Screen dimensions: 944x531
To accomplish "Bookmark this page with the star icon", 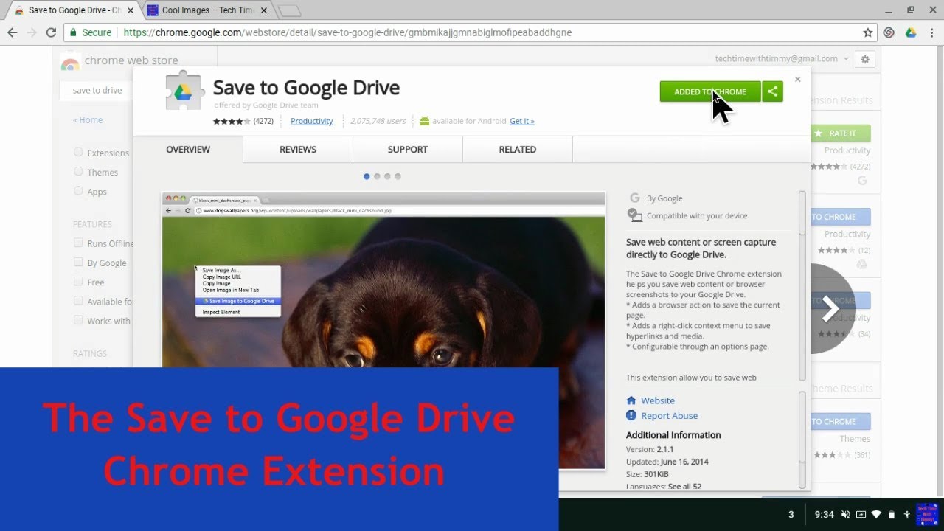I will point(868,32).
